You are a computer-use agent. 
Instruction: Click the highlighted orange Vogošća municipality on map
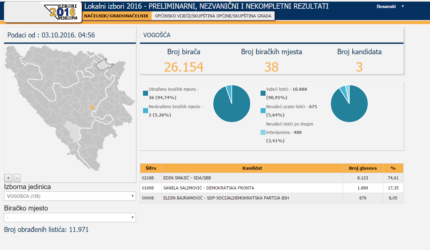[92, 107]
